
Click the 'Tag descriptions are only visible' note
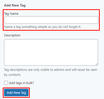50,72
